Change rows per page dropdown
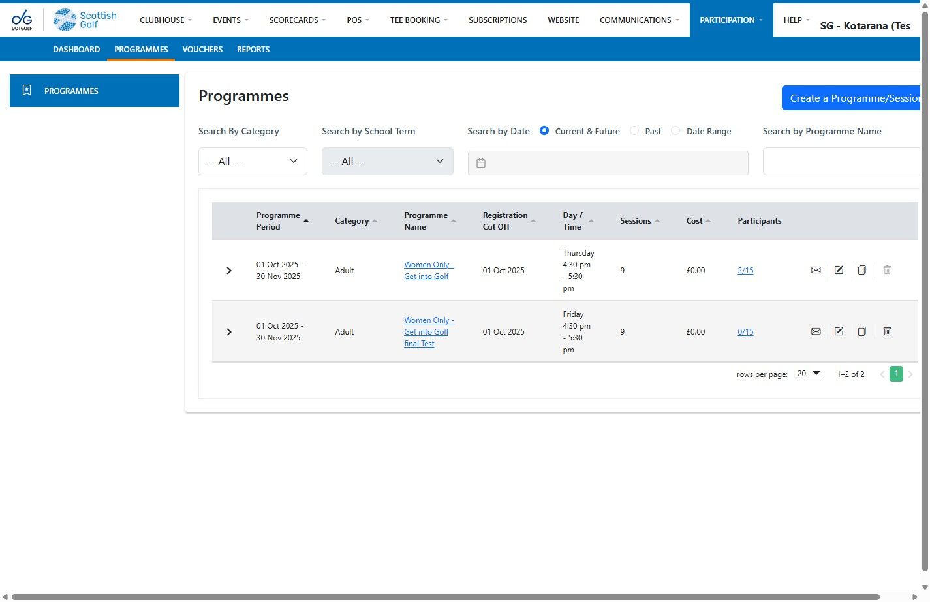The image size is (930, 602). coord(809,374)
